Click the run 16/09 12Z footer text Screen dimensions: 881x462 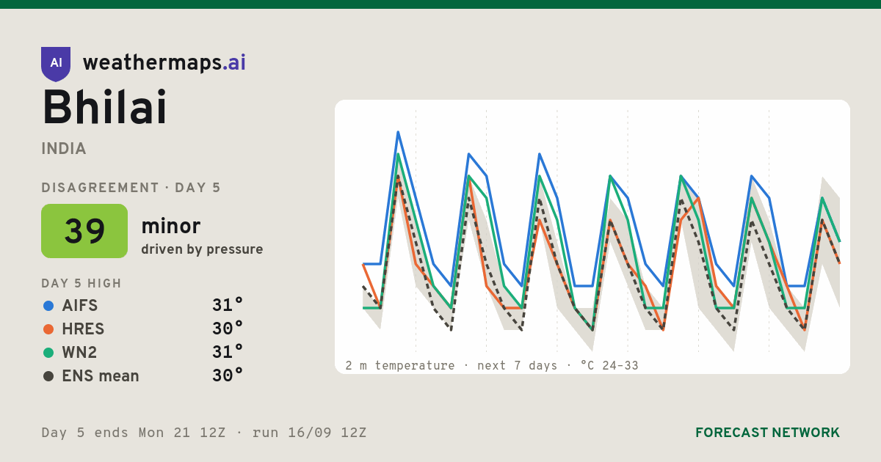coord(309,433)
